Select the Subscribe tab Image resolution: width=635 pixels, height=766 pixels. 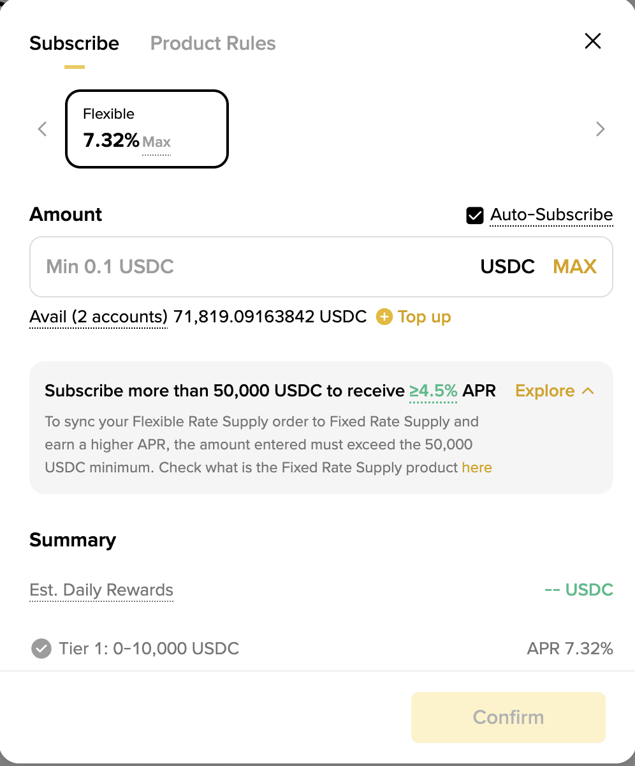[x=74, y=43]
